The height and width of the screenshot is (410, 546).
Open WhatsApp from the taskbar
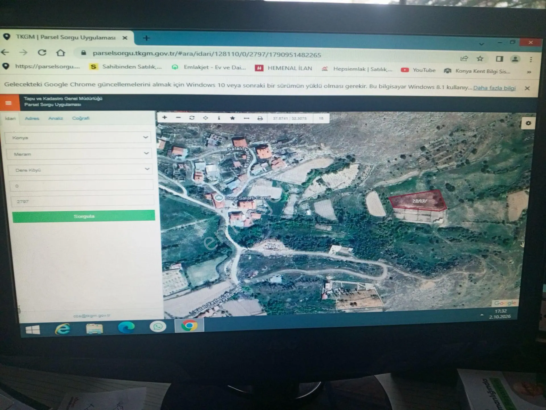click(x=158, y=326)
